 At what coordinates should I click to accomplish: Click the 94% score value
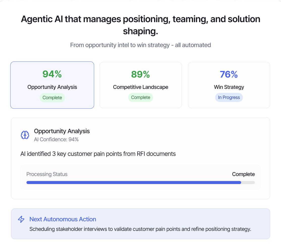coord(52,74)
